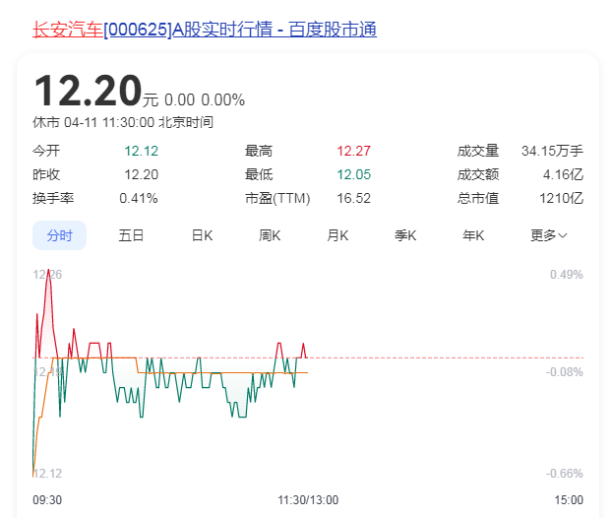
Task: Click the current price 12.20
Action: click(x=88, y=91)
